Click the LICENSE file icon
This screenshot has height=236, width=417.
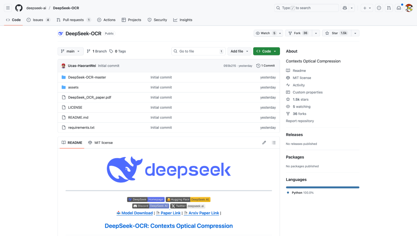[x=64, y=108]
